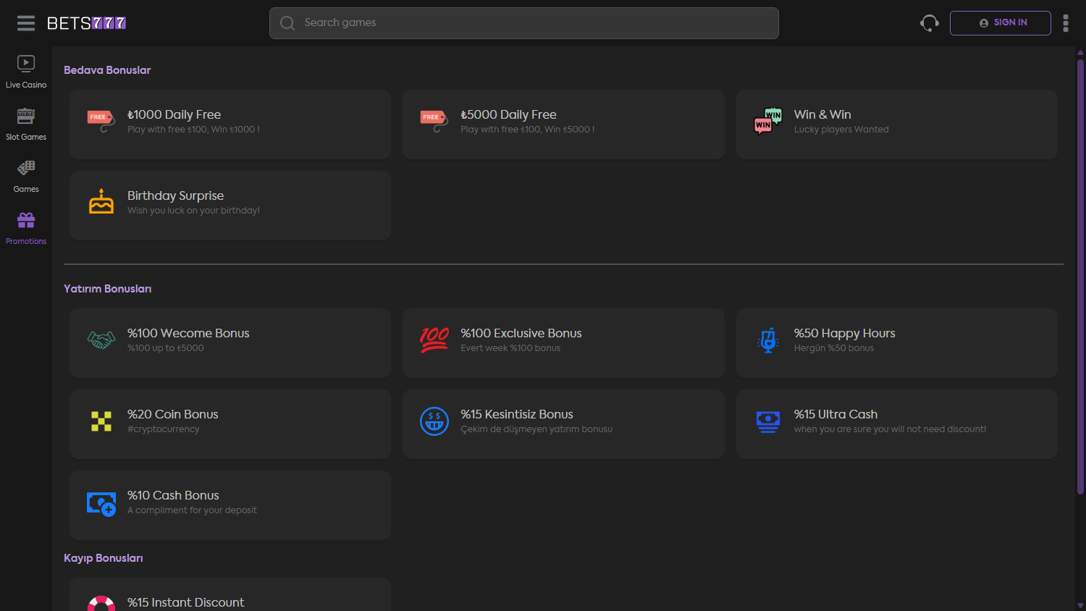Go to Live Casino section
This screenshot has height=611, width=1086.
coord(26,72)
